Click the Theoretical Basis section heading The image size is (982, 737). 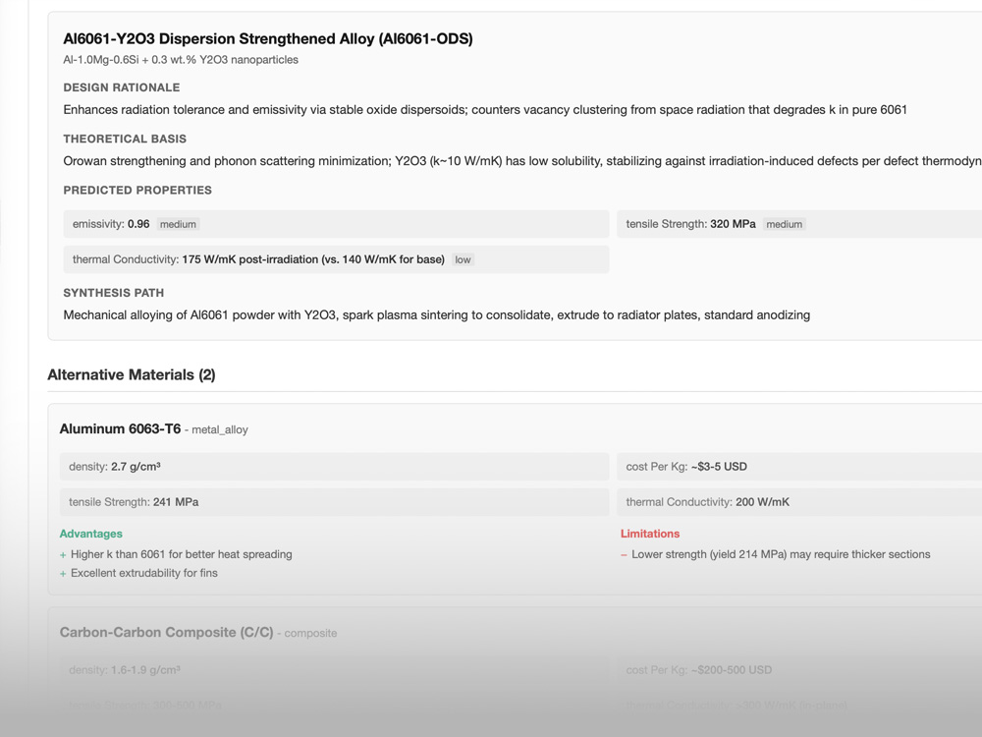pos(125,139)
